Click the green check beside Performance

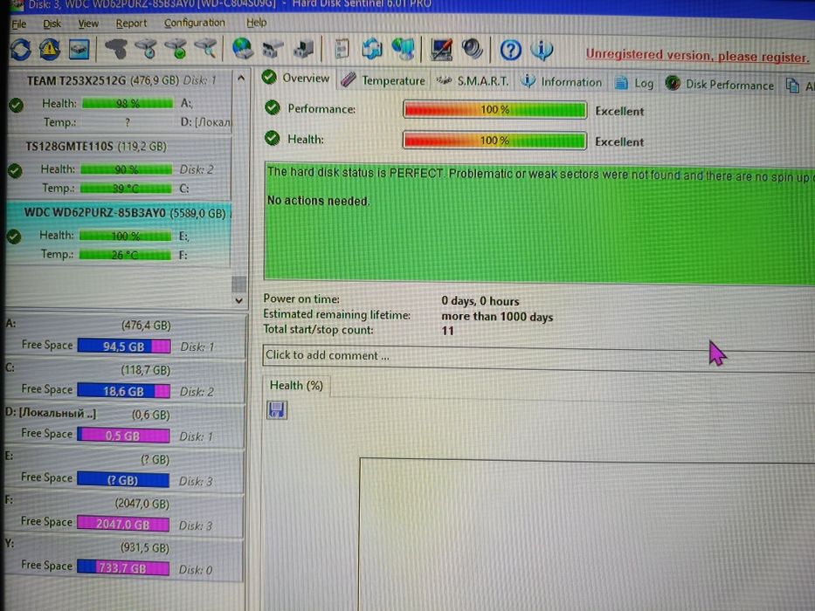(273, 108)
